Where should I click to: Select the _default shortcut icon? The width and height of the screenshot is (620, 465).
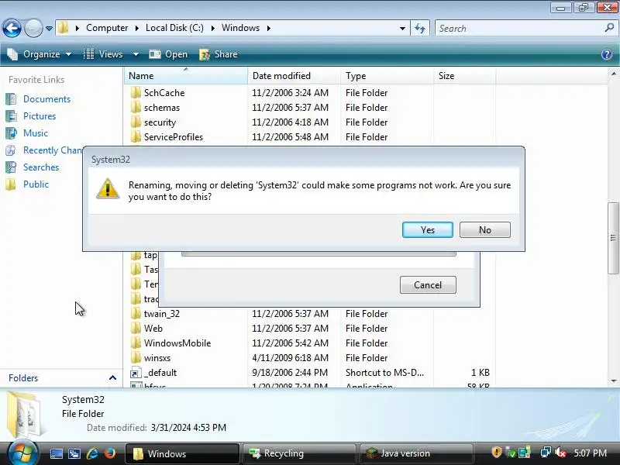(136, 373)
